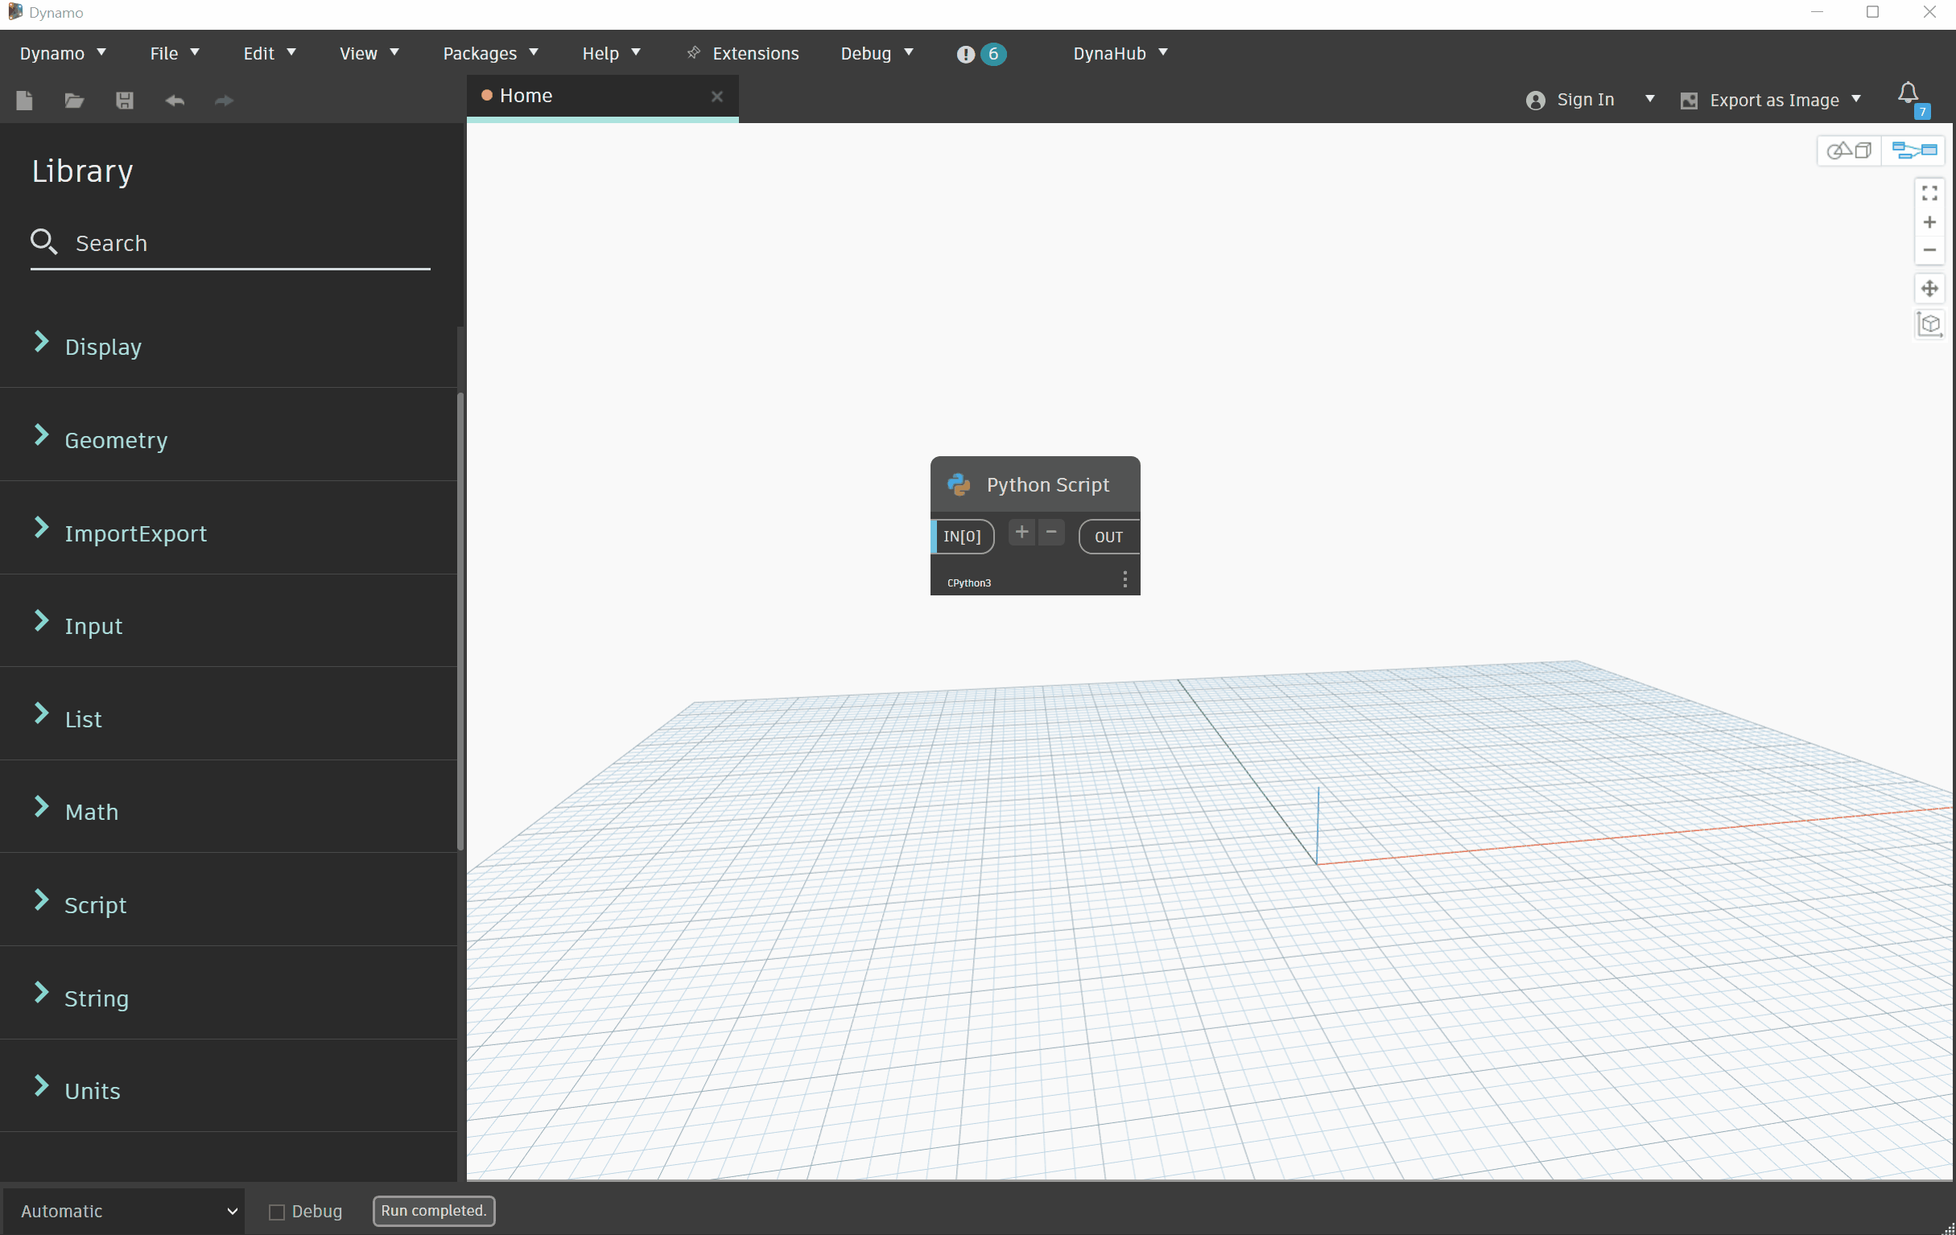Remove an input port from Python Script
This screenshot has width=1956, height=1235.
[x=1051, y=533]
